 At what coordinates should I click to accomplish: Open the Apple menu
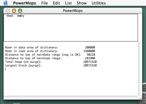6,3
